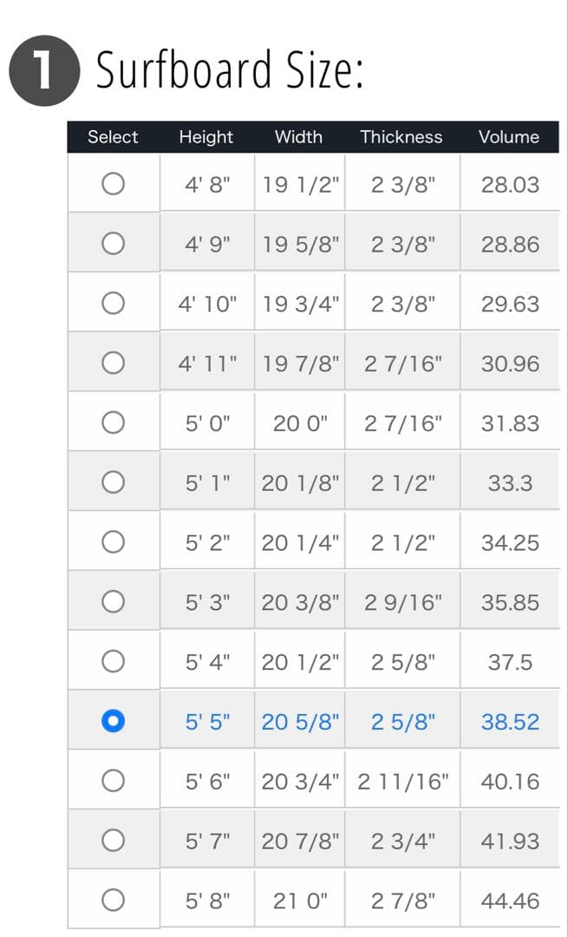Select the 4' 8" height radio button
This screenshot has height=937, width=568.
coord(113,184)
